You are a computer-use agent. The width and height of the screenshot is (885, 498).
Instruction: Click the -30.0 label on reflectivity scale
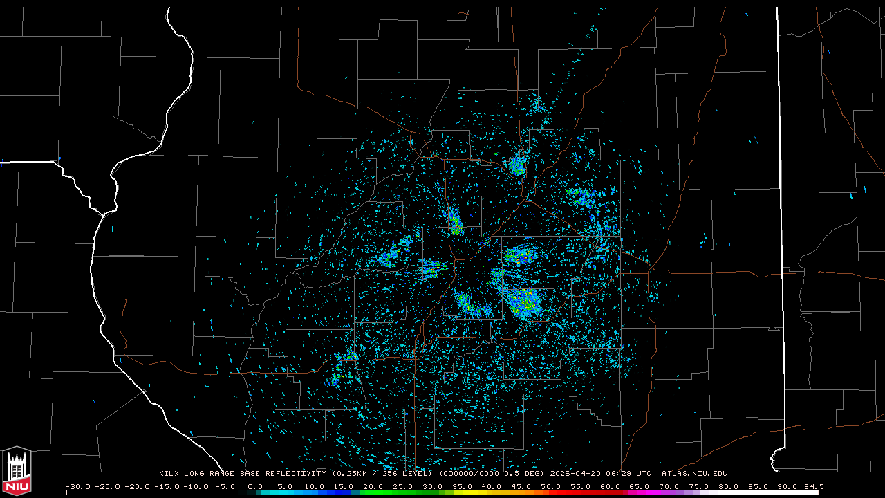[77, 486]
